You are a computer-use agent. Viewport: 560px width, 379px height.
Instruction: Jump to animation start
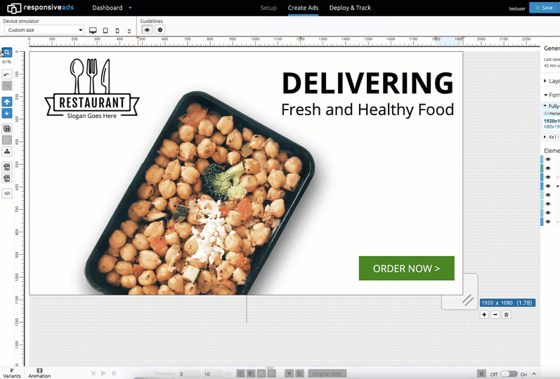coord(93,373)
